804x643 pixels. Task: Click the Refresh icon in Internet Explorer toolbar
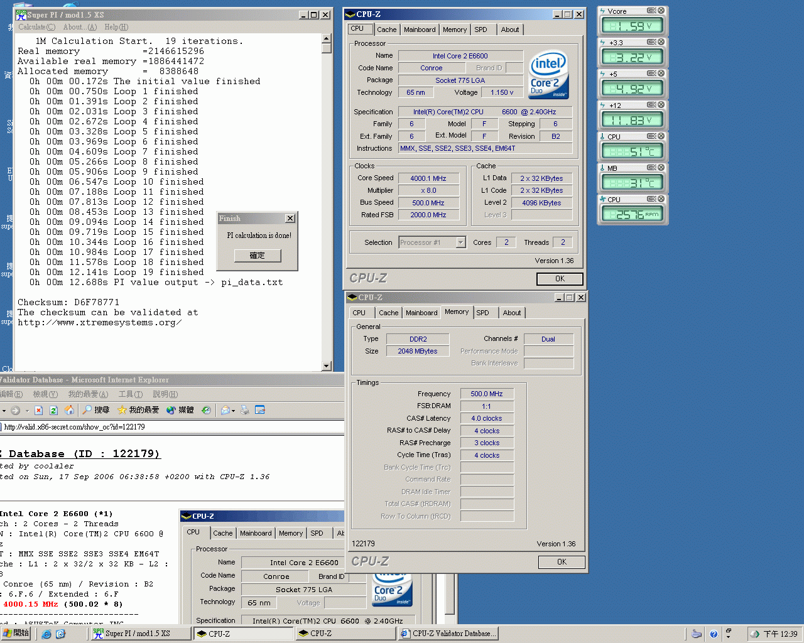pos(53,410)
